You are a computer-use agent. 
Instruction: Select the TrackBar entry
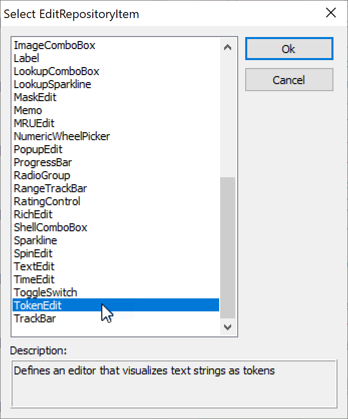coord(35,319)
